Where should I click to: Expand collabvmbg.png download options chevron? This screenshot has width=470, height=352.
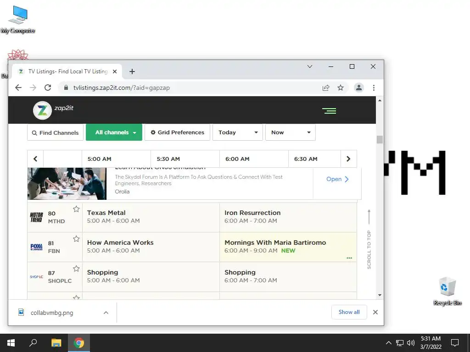(x=106, y=313)
